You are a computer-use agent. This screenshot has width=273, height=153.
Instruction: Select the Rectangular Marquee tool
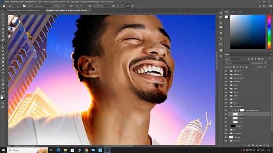(x=3, y=18)
